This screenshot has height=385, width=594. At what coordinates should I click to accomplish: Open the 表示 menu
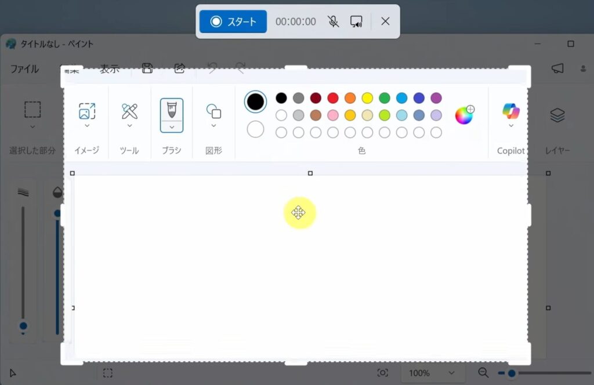point(110,68)
